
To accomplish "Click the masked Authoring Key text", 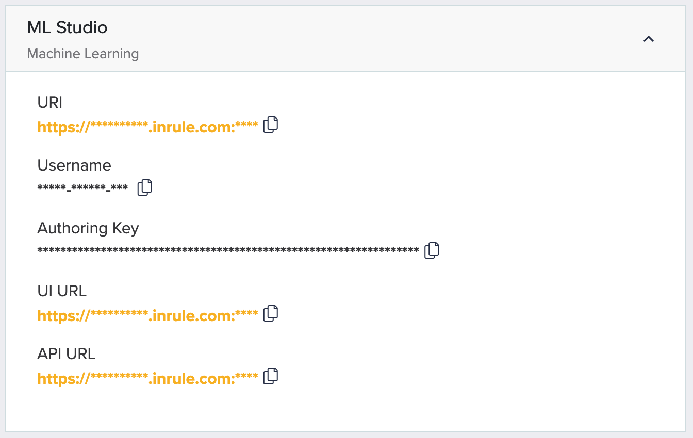I will tap(228, 251).
